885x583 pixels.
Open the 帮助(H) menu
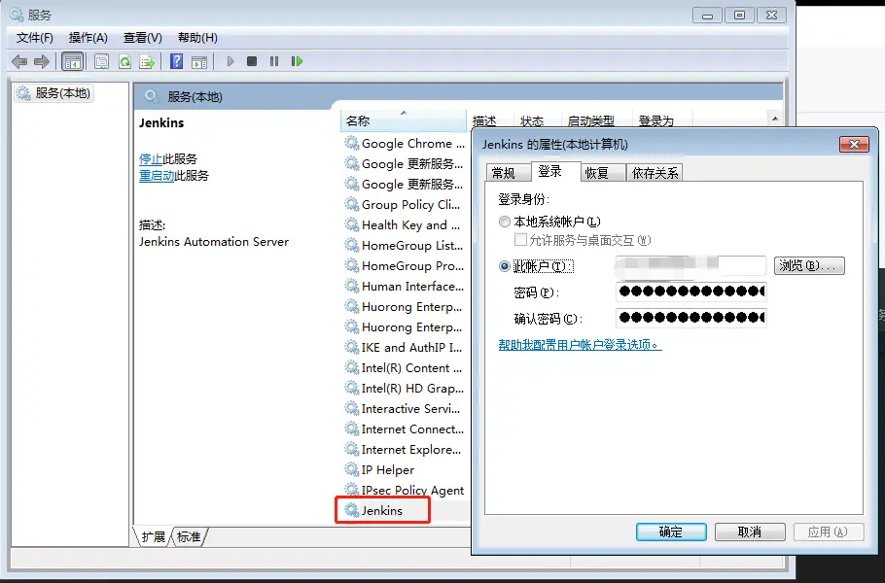[197, 38]
